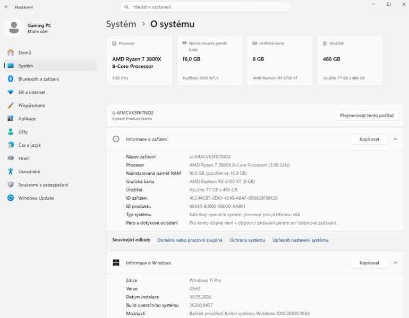
Task: Click the Windows Update icon
Action: coord(11,198)
